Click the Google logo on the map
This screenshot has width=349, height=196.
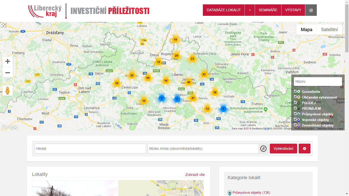[9, 127]
